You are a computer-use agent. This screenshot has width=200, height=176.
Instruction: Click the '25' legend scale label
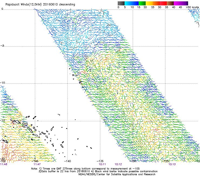[x=153, y=7]
